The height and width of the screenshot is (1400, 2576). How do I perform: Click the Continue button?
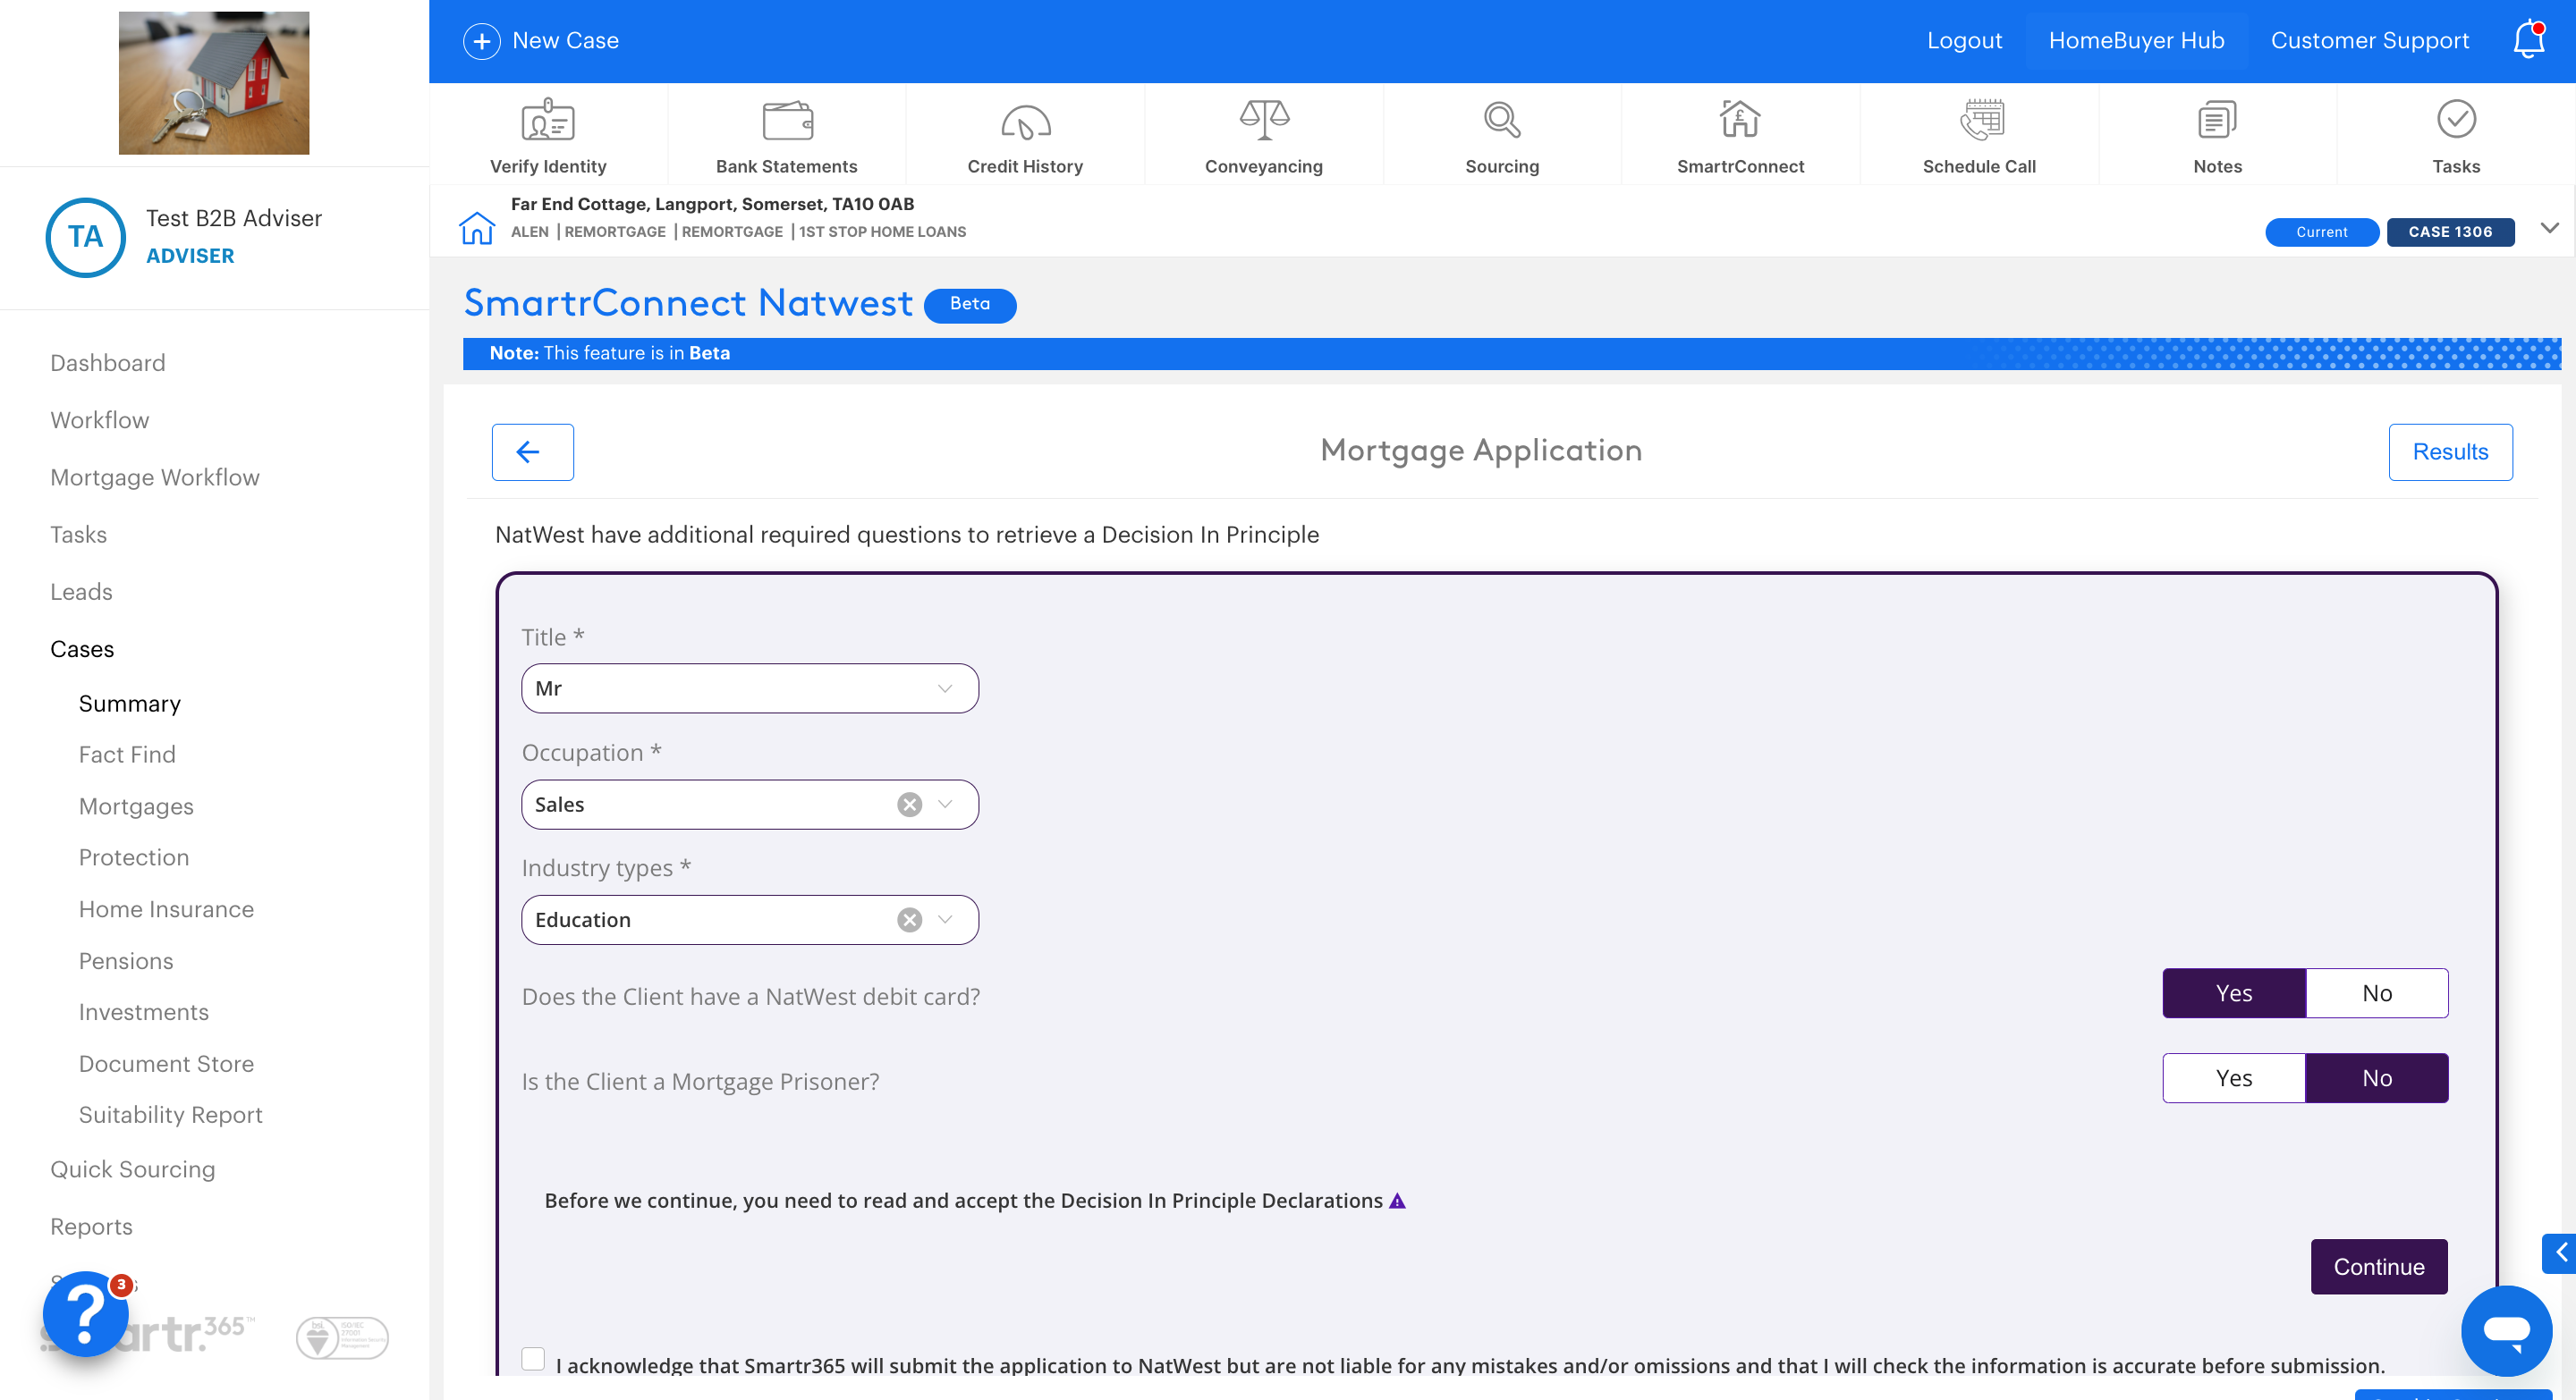(x=2379, y=1267)
